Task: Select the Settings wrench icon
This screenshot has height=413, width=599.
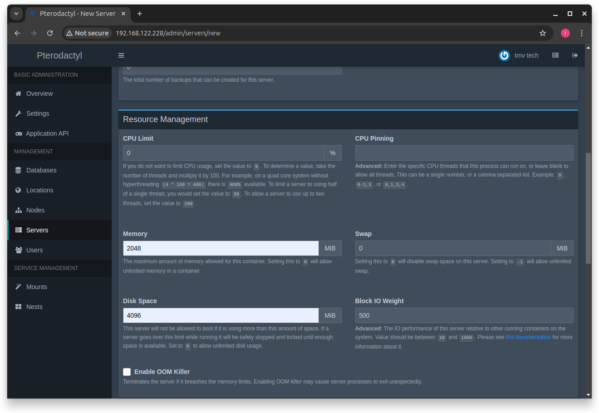Action: click(18, 113)
